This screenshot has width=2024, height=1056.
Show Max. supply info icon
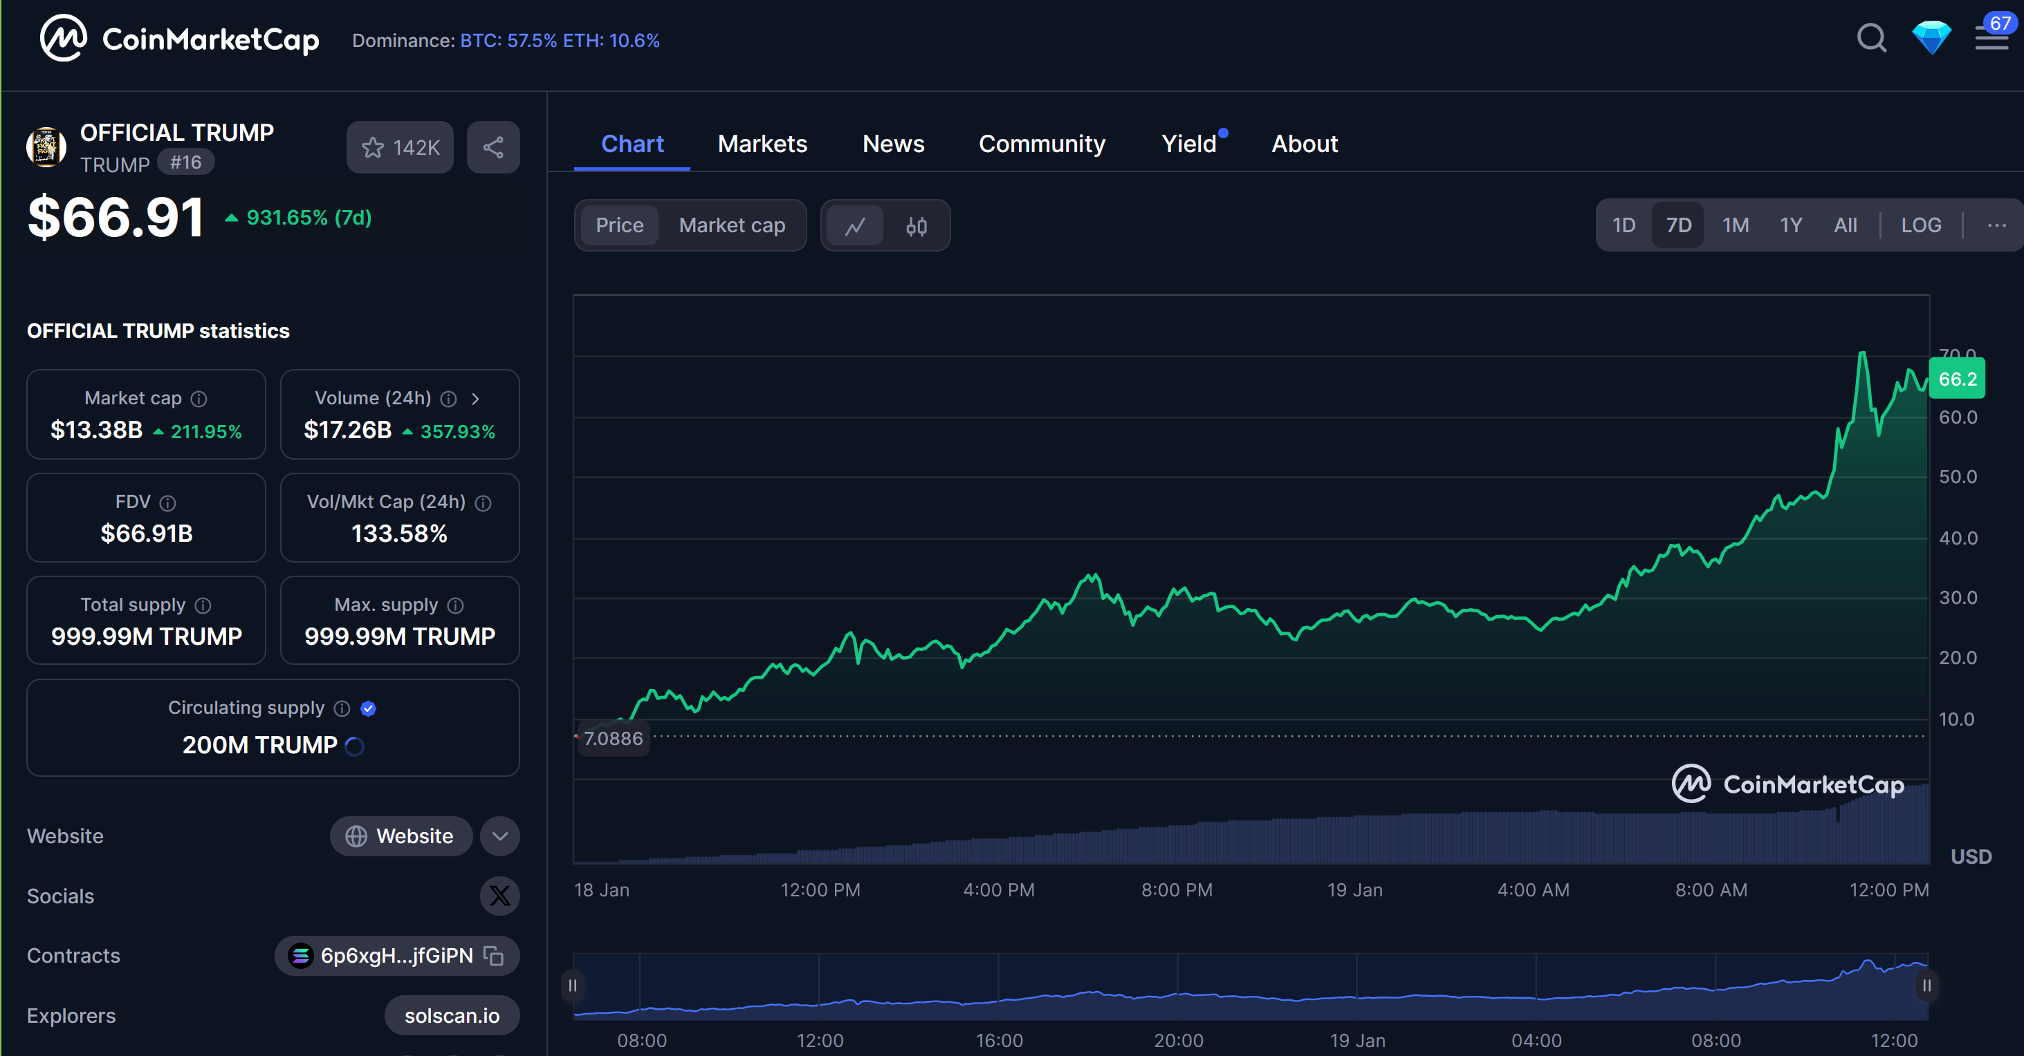click(x=456, y=605)
